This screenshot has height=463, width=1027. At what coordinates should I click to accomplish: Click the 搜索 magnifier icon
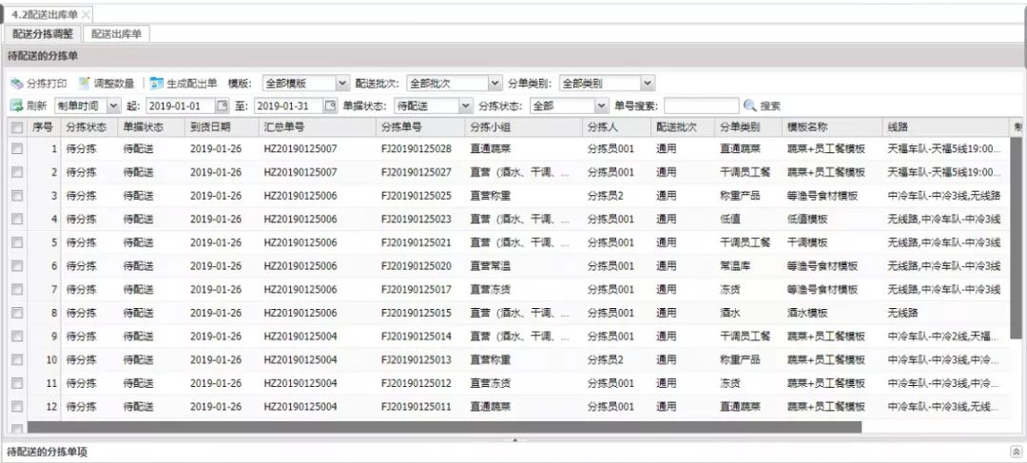(x=750, y=106)
